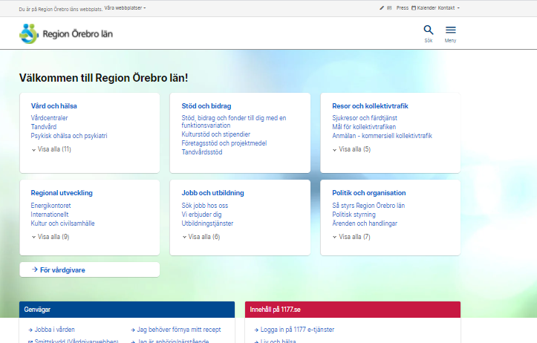Open the Press menu item
Screen dimensions: 537x343
point(403,7)
